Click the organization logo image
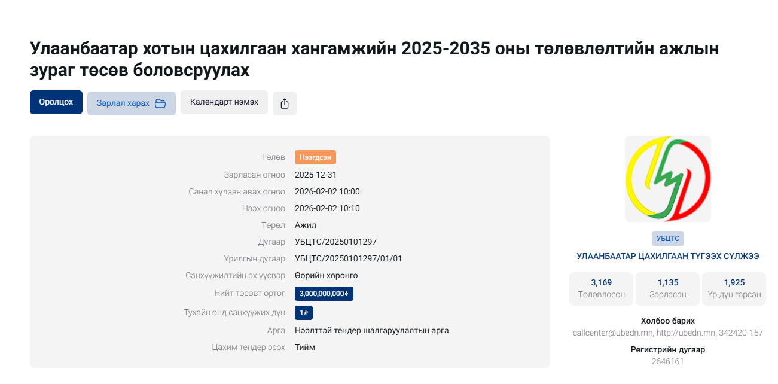Viewport: 778px width, 384px height. (667, 179)
